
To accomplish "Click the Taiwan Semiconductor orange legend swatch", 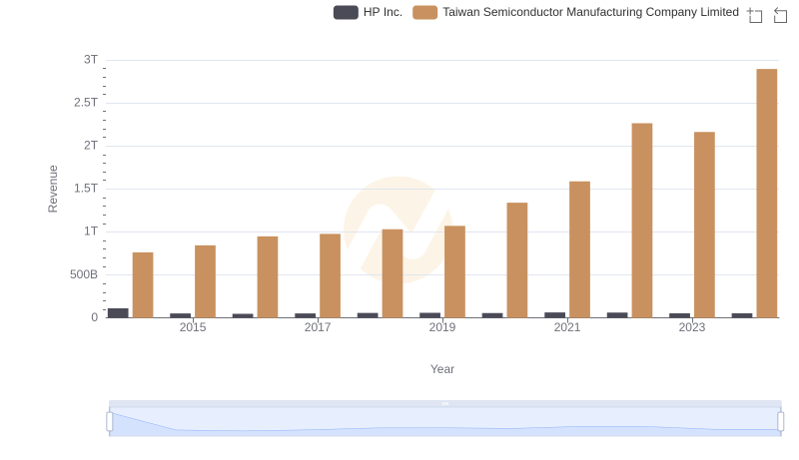I will coord(425,12).
